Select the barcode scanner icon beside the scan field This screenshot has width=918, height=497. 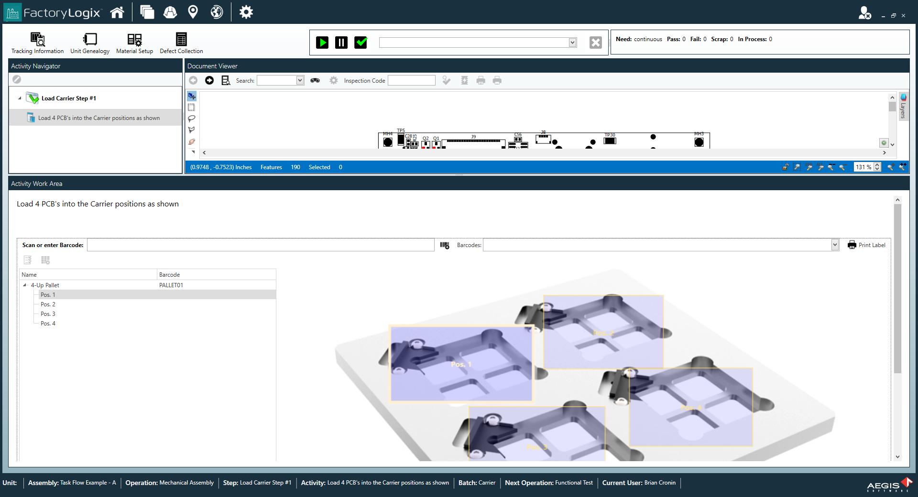click(x=444, y=245)
